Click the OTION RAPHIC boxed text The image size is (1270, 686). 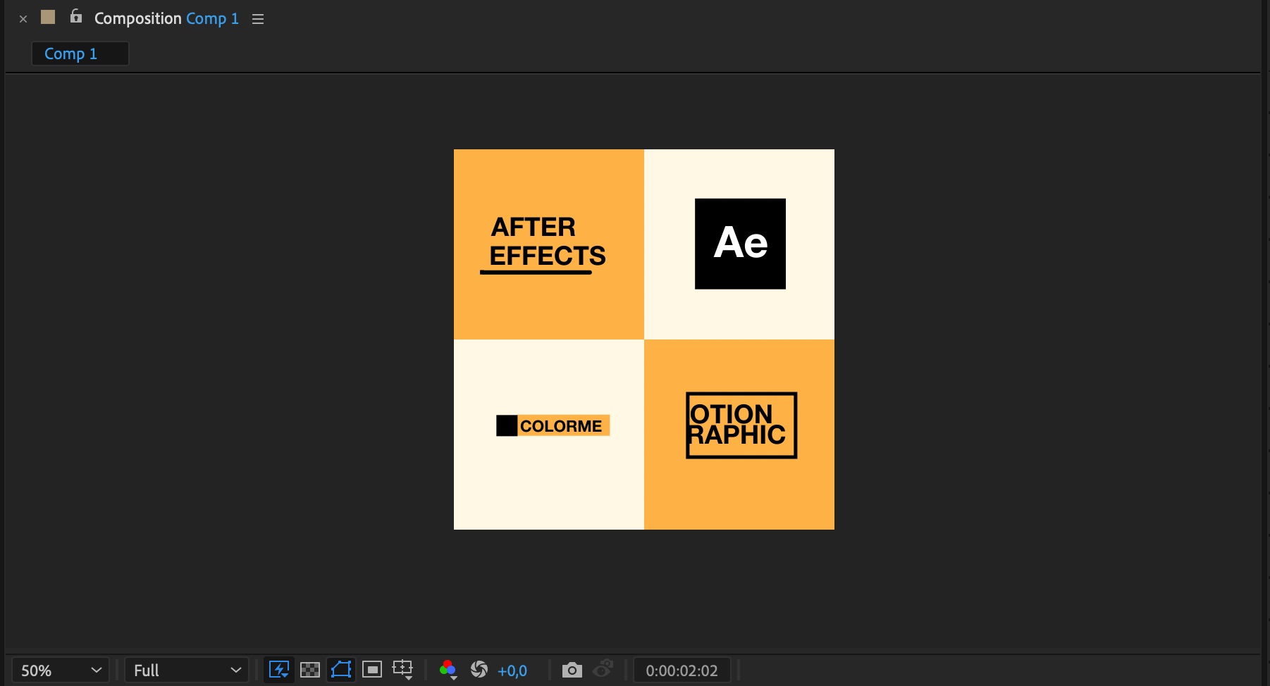tap(741, 425)
